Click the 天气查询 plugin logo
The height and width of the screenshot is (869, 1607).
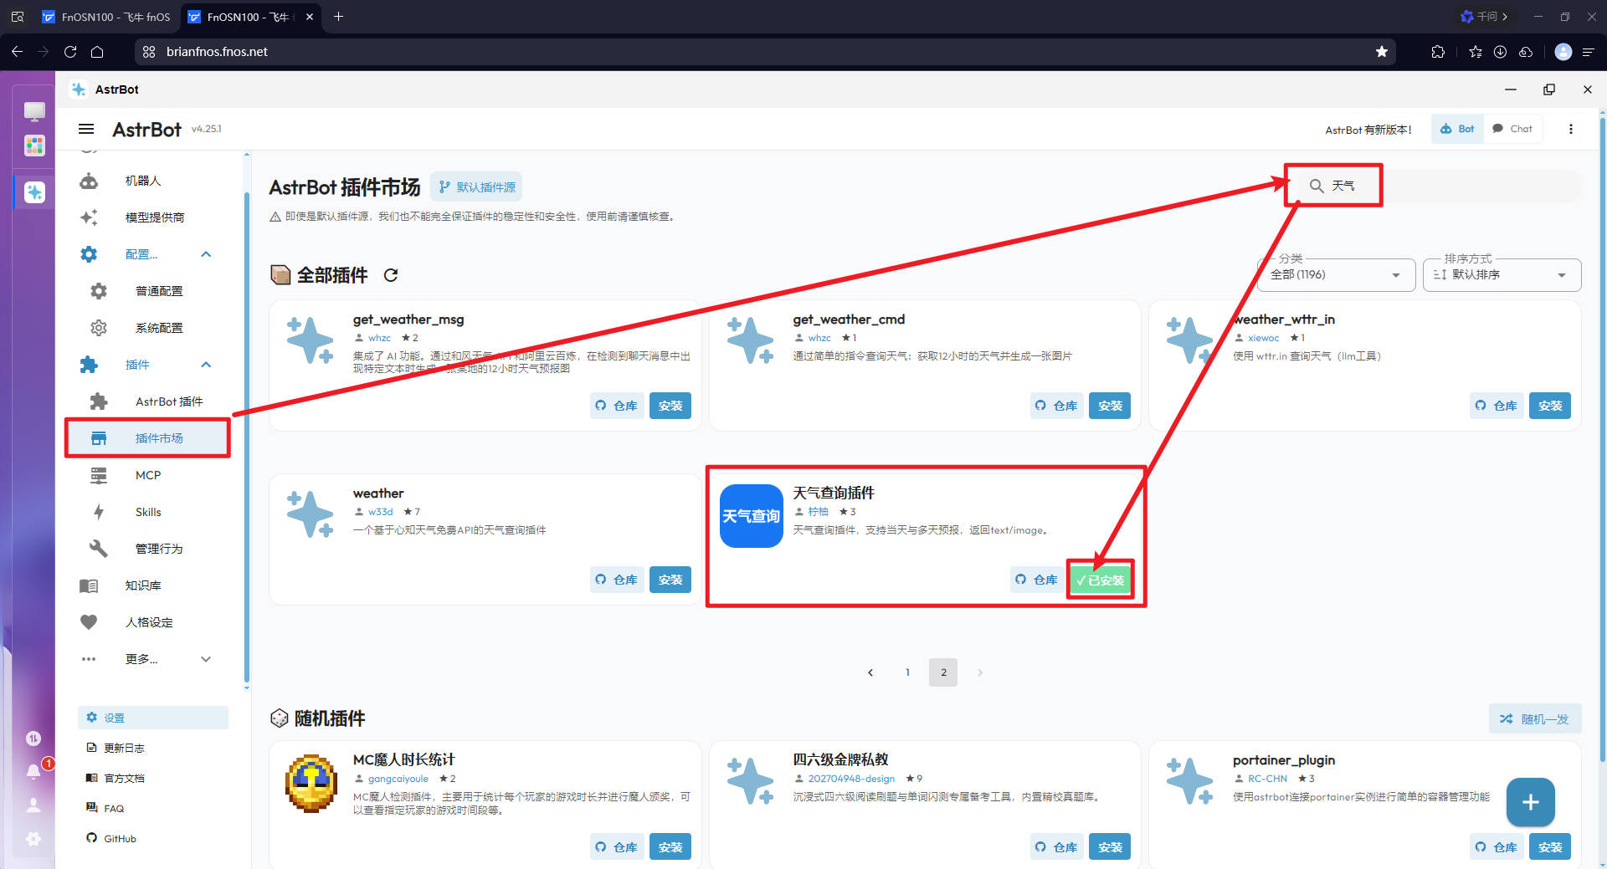(x=752, y=516)
